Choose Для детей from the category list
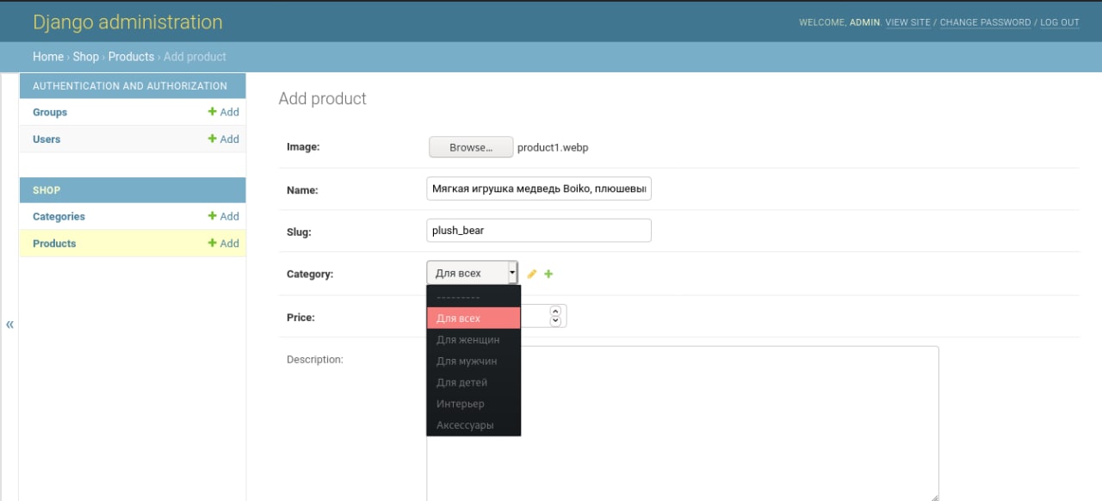1102x501 pixels. pyautogui.click(x=474, y=382)
